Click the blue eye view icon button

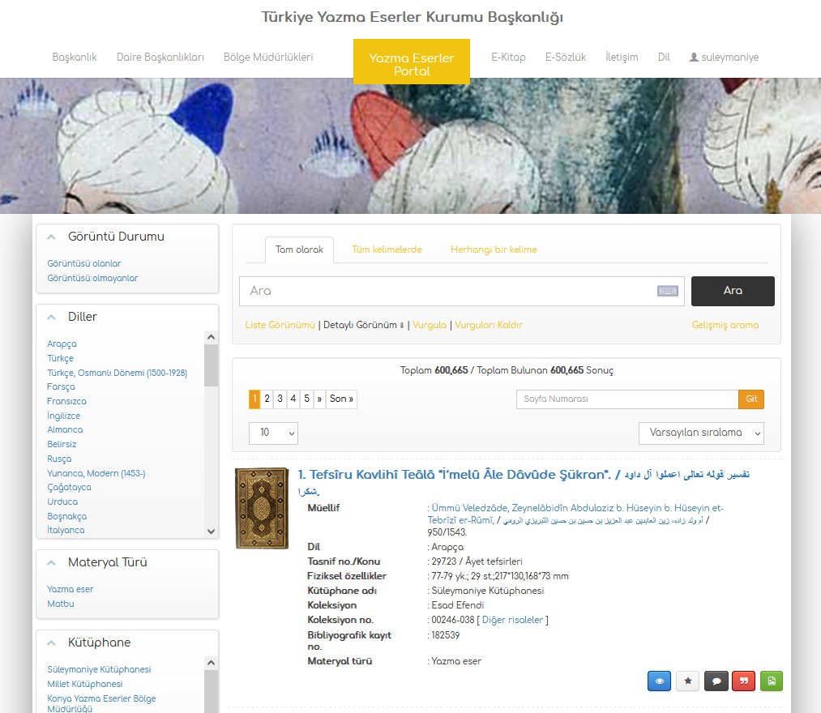[659, 681]
